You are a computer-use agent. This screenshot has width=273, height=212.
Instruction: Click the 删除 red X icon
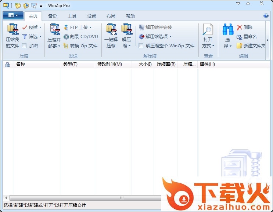coord(240,27)
